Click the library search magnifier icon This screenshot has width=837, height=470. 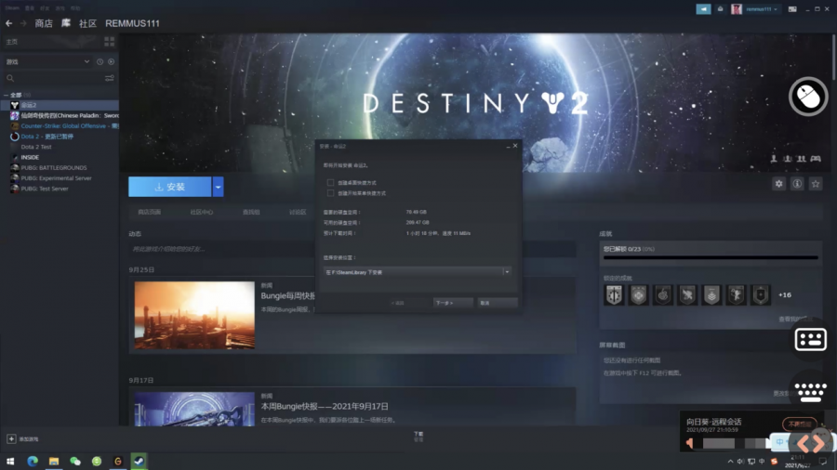(10, 78)
